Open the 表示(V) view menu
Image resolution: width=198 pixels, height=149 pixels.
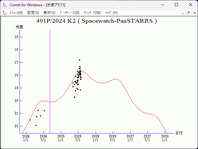pos(49,13)
